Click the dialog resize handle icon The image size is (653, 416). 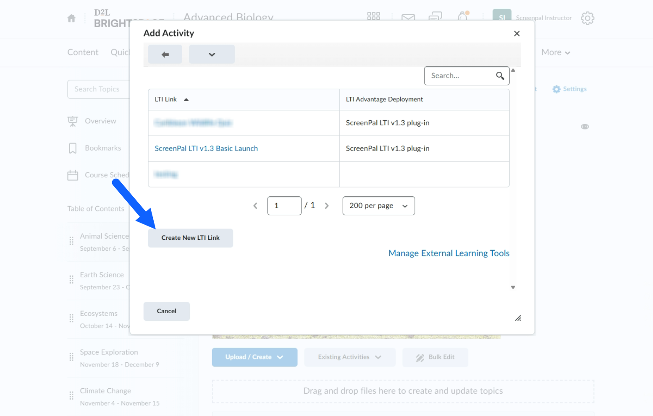pyautogui.click(x=518, y=318)
